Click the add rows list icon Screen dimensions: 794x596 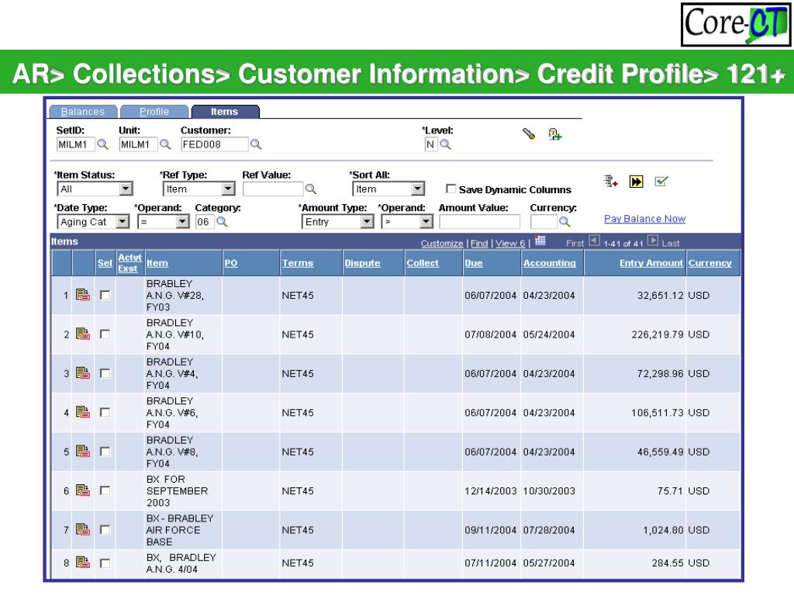point(611,182)
